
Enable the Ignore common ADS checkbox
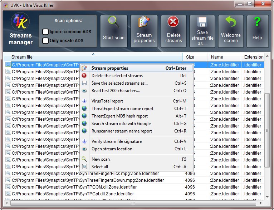point(45,32)
